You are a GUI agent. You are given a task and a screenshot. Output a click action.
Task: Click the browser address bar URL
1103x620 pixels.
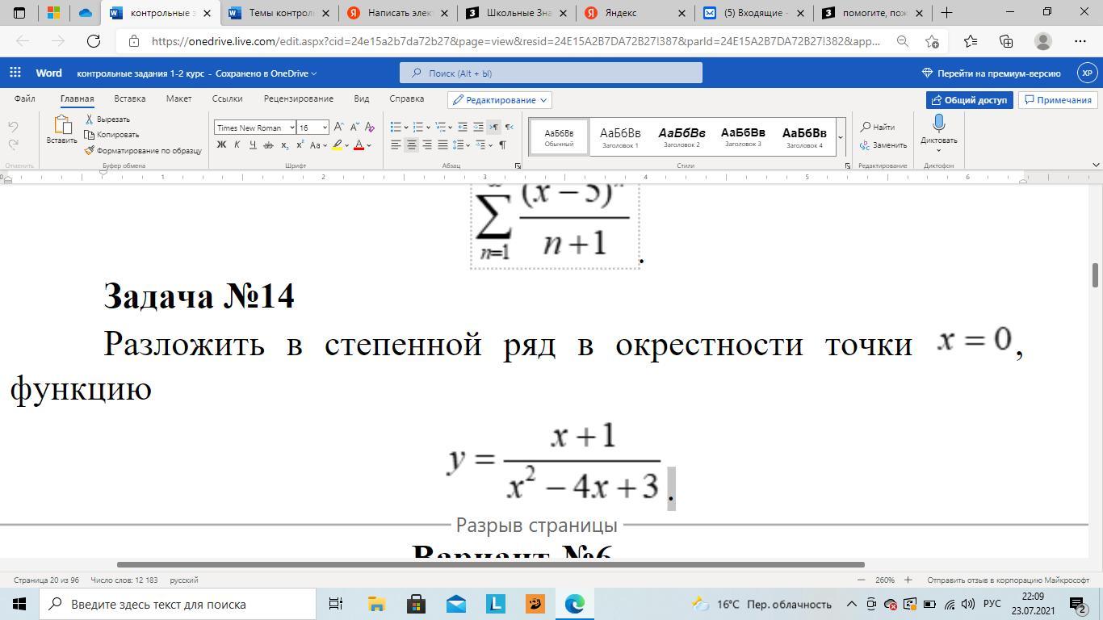pos(515,41)
